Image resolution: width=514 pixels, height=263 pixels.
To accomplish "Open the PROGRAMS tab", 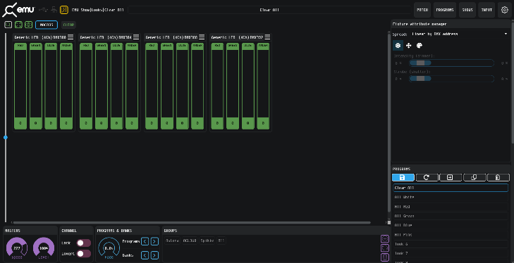I will [x=445, y=10].
